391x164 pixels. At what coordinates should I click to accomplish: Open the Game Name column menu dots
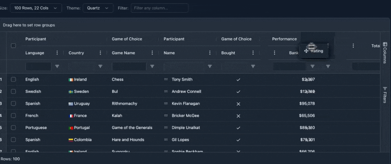click(x=152, y=53)
